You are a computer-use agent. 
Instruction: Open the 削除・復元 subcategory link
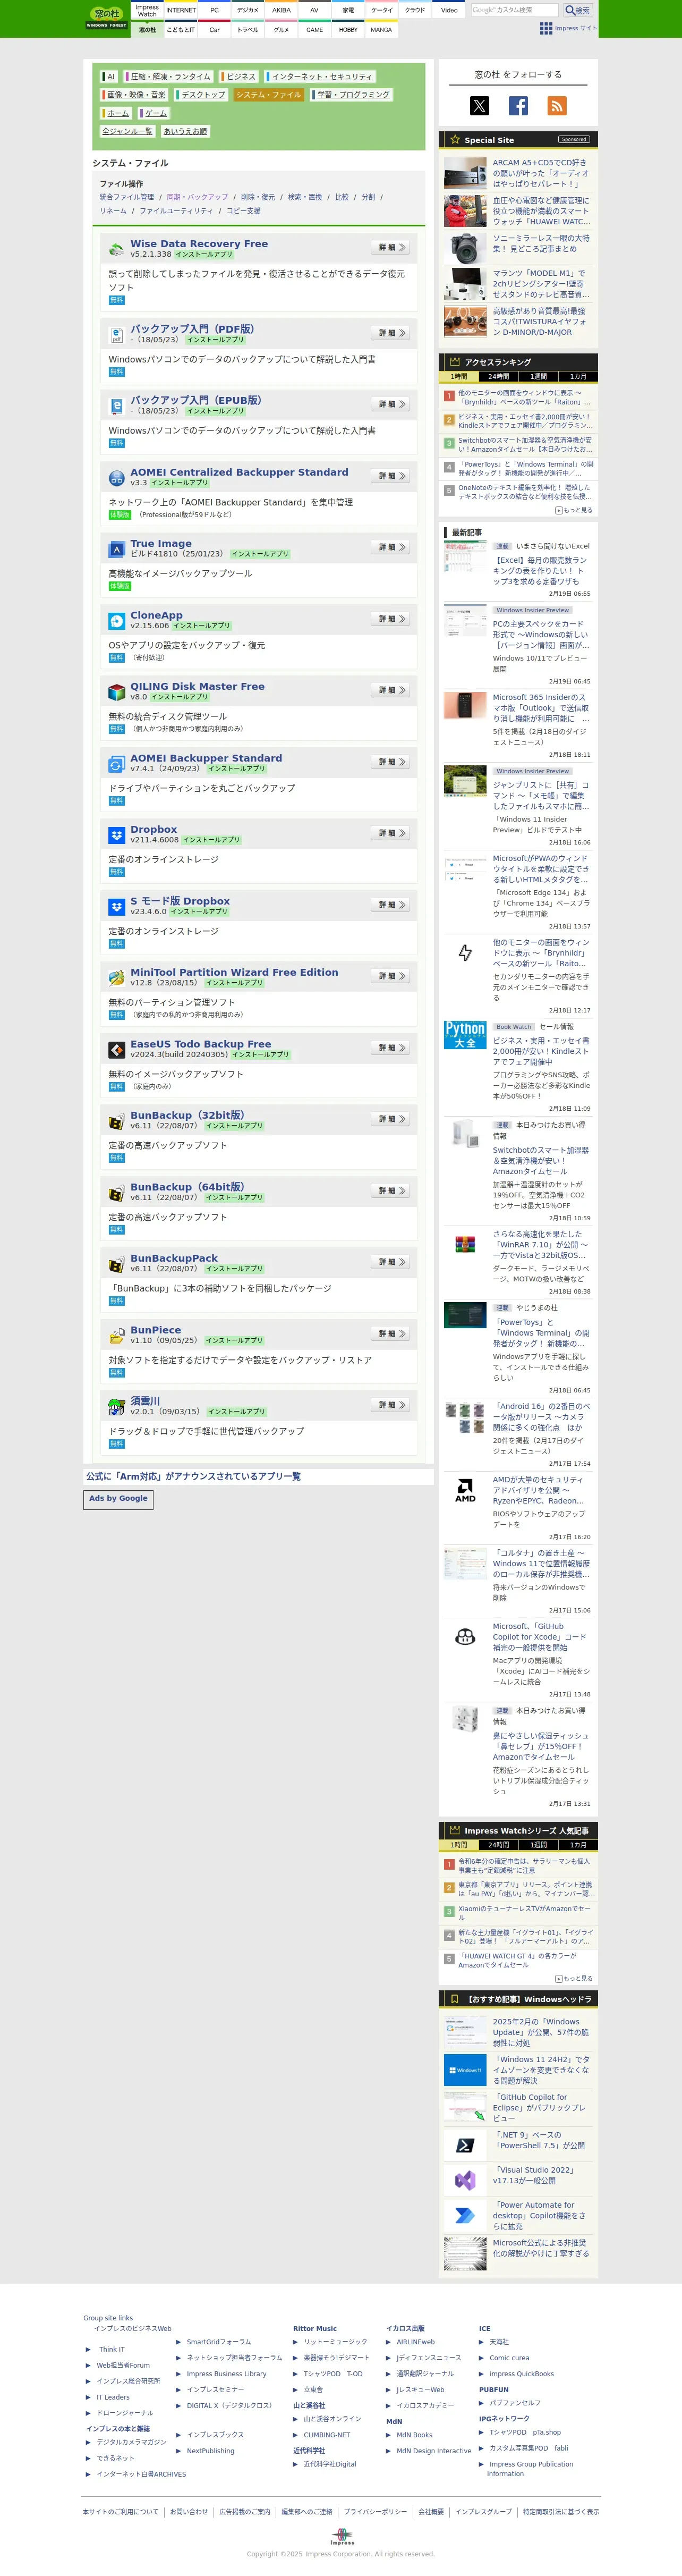pyautogui.click(x=257, y=197)
